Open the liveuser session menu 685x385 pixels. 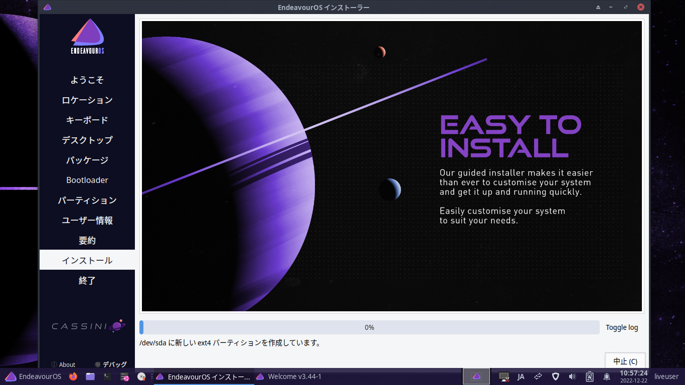point(666,376)
